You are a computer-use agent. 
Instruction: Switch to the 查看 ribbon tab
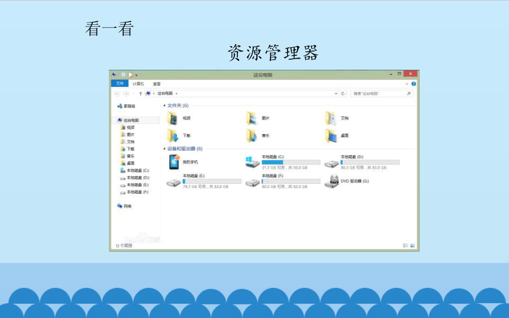pos(157,84)
